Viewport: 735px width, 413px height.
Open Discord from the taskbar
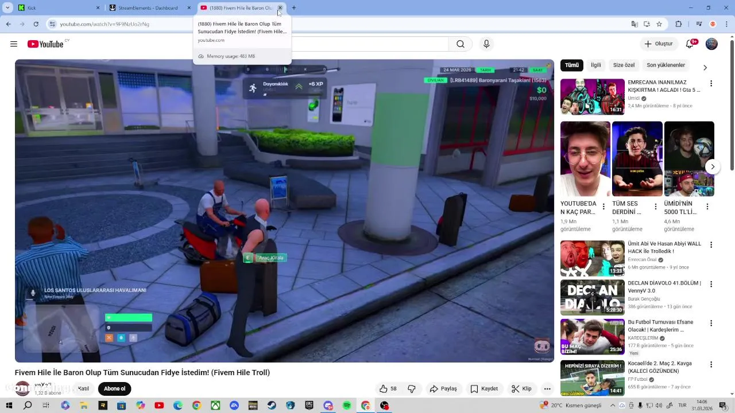click(328, 406)
